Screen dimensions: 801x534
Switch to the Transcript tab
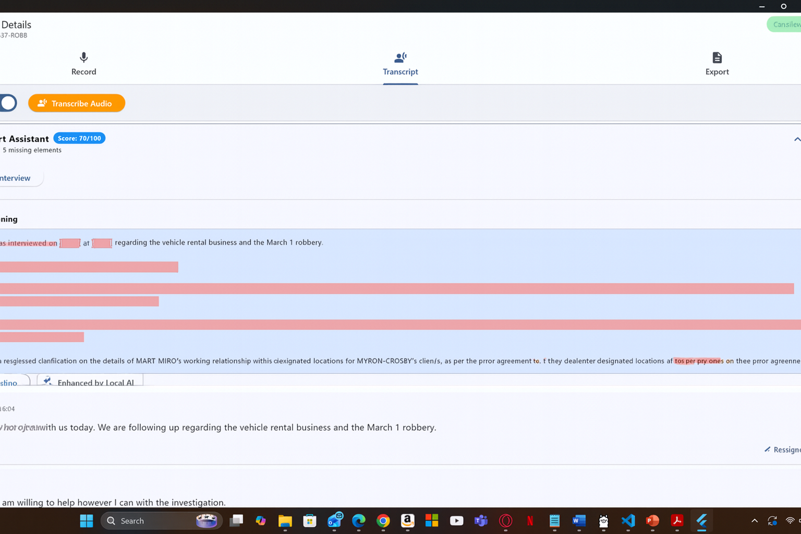(400, 64)
